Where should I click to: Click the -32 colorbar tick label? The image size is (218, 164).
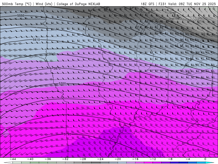click(65, 159)
